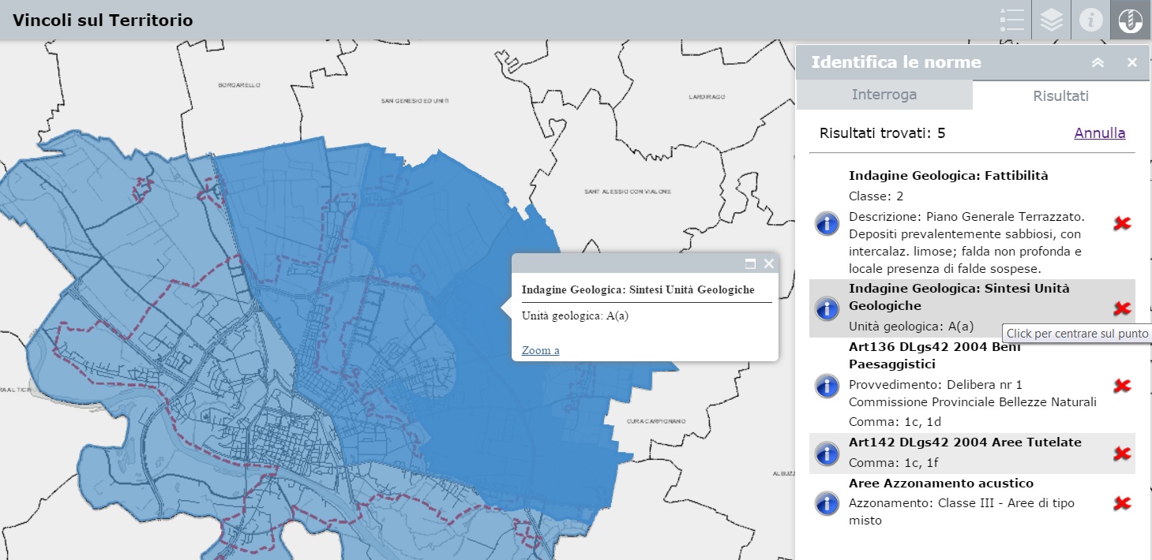Close the Identifica le norme panel
Image resolution: width=1152 pixels, height=560 pixels.
1132,62
